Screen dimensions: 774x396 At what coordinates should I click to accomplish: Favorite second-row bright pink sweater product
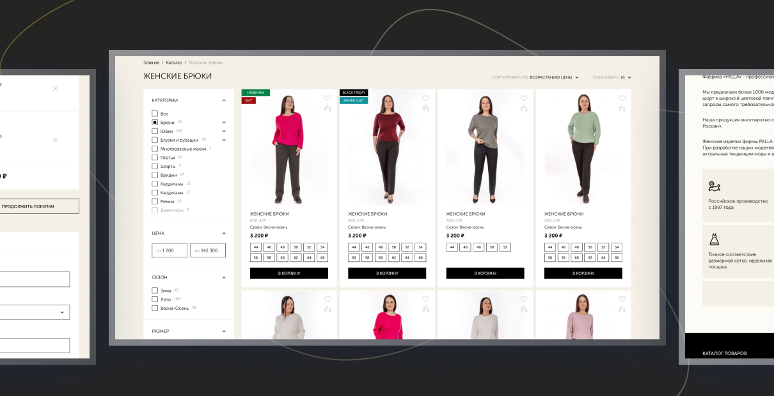[425, 299]
